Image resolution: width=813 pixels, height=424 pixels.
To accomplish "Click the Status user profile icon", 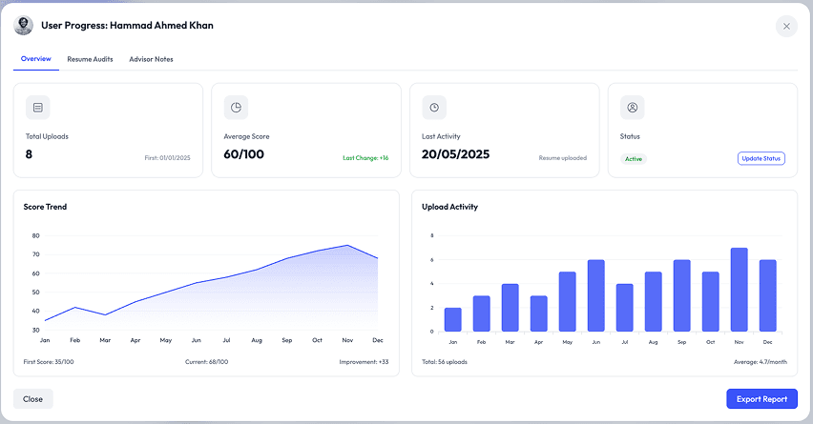I will pyautogui.click(x=632, y=108).
